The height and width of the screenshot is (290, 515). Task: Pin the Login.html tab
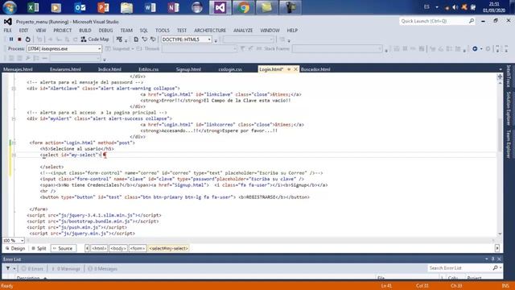coord(289,69)
